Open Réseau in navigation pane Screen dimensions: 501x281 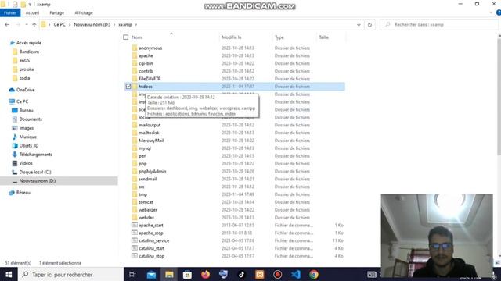[23, 193]
